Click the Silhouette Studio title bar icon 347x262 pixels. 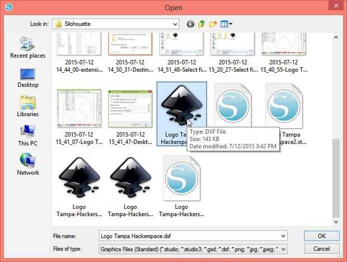click(9, 7)
